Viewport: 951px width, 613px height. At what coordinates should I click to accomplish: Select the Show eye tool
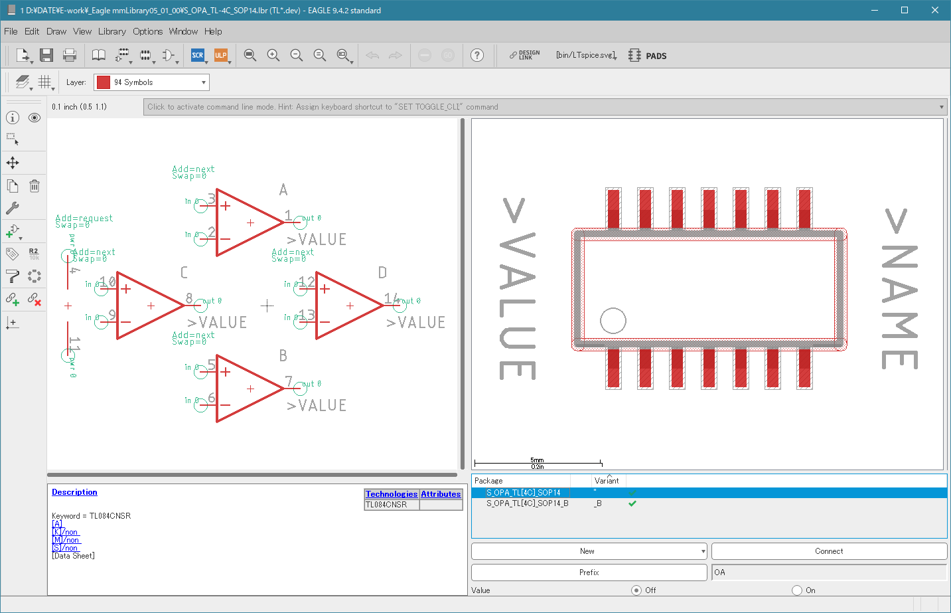pyautogui.click(x=35, y=118)
